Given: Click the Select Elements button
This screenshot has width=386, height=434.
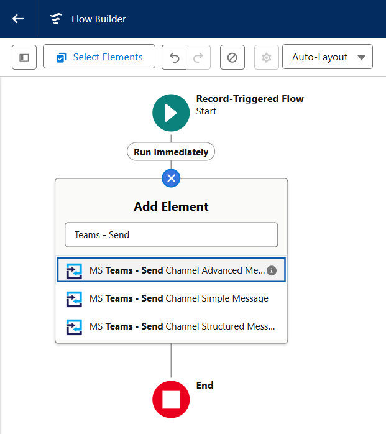Looking at the screenshot, I should tap(99, 57).
